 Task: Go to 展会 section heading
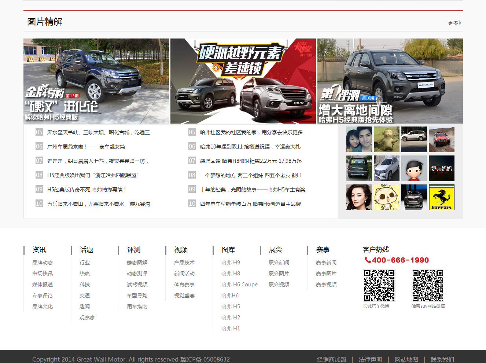276,250
